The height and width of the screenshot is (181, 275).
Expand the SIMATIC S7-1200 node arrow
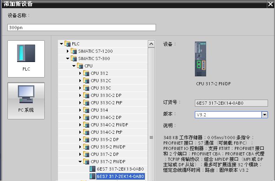point(68,51)
